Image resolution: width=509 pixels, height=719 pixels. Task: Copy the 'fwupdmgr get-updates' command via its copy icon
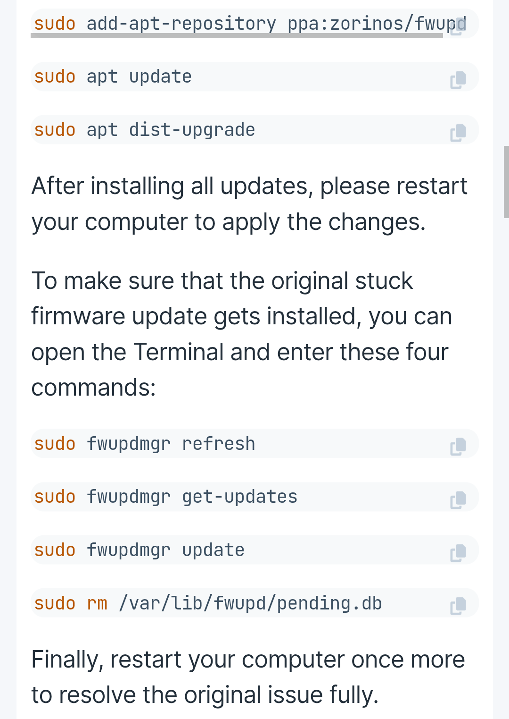coord(458,500)
